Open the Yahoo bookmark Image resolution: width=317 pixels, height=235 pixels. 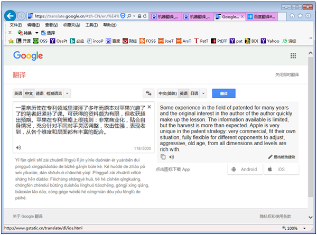click(x=270, y=41)
